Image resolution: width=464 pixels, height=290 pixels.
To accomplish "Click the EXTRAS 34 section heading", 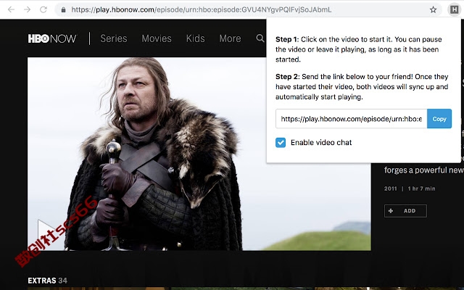I will point(47,281).
